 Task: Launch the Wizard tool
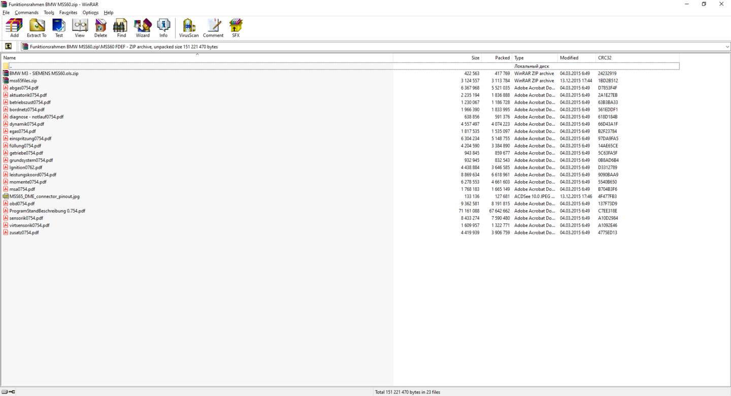(x=143, y=28)
